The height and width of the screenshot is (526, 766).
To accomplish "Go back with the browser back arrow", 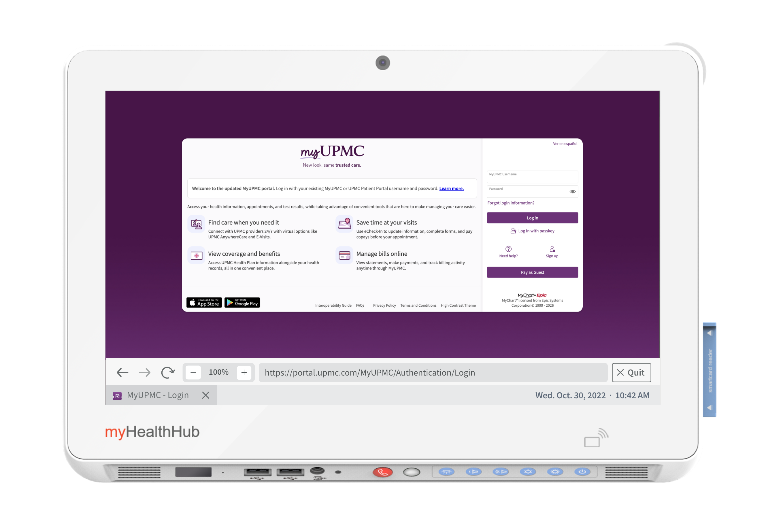I will point(122,372).
